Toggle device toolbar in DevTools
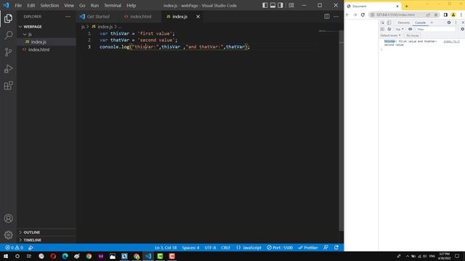This screenshot has height=261, width=465. click(x=389, y=22)
